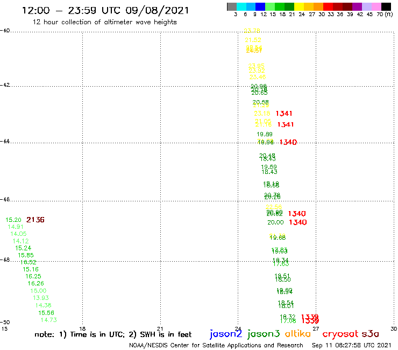This screenshot has height=350, width=398.
Task: Click the light green swatch in the color scale
Action: point(270,6)
